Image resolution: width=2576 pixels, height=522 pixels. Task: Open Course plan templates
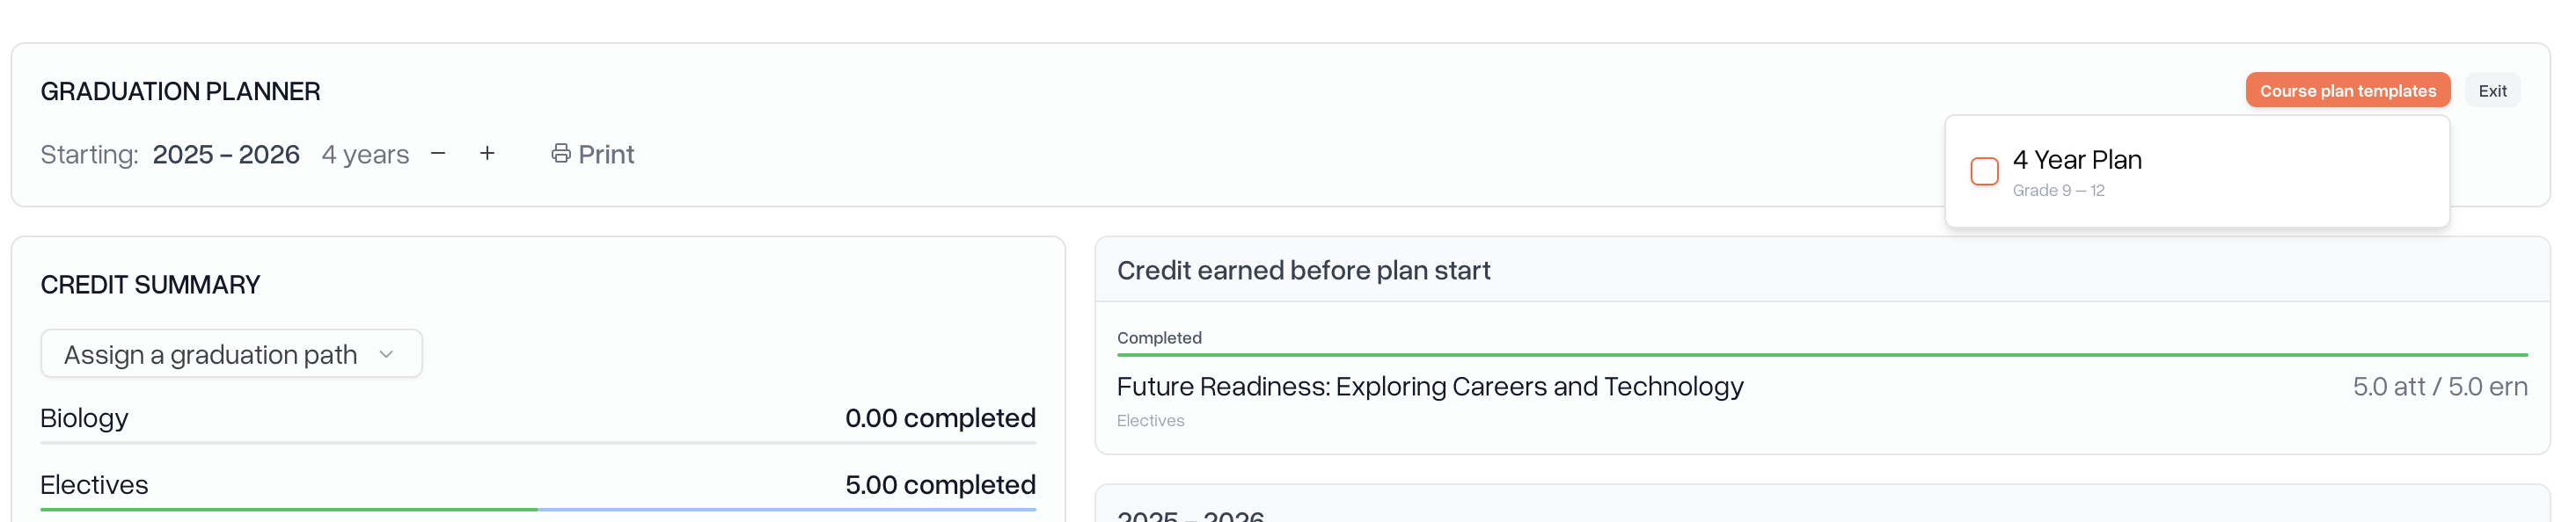(2347, 91)
